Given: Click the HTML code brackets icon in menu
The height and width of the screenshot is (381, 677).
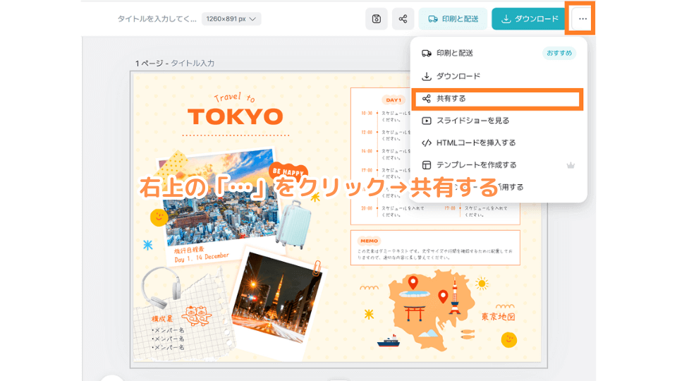Looking at the screenshot, I should [x=427, y=143].
